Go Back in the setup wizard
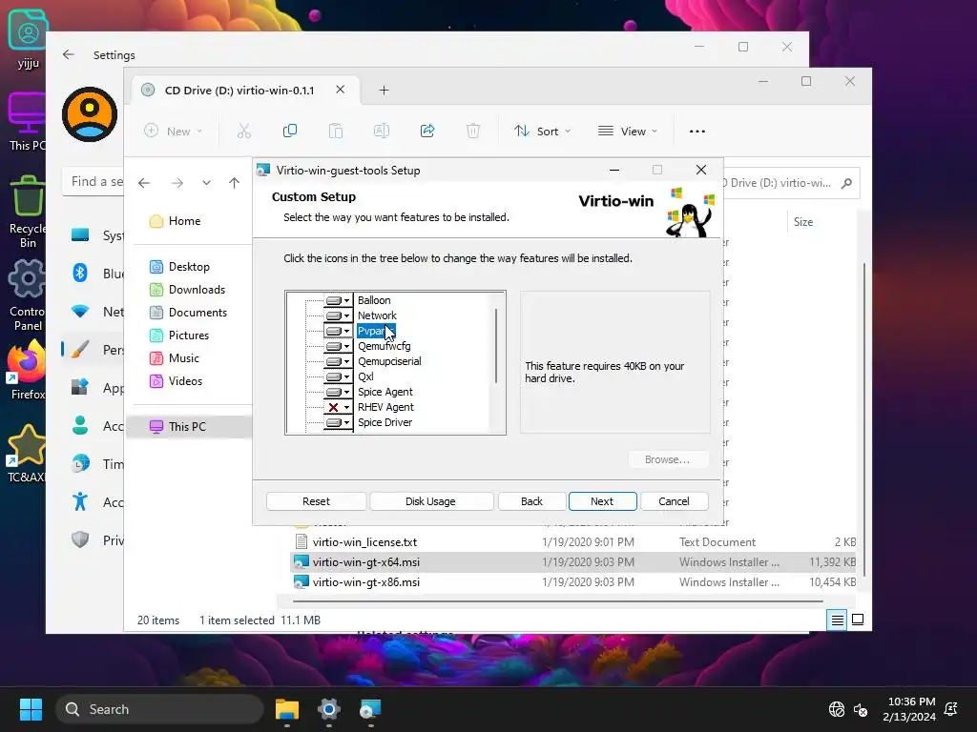977x732 pixels. pyautogui.click(x=531, y=501)
